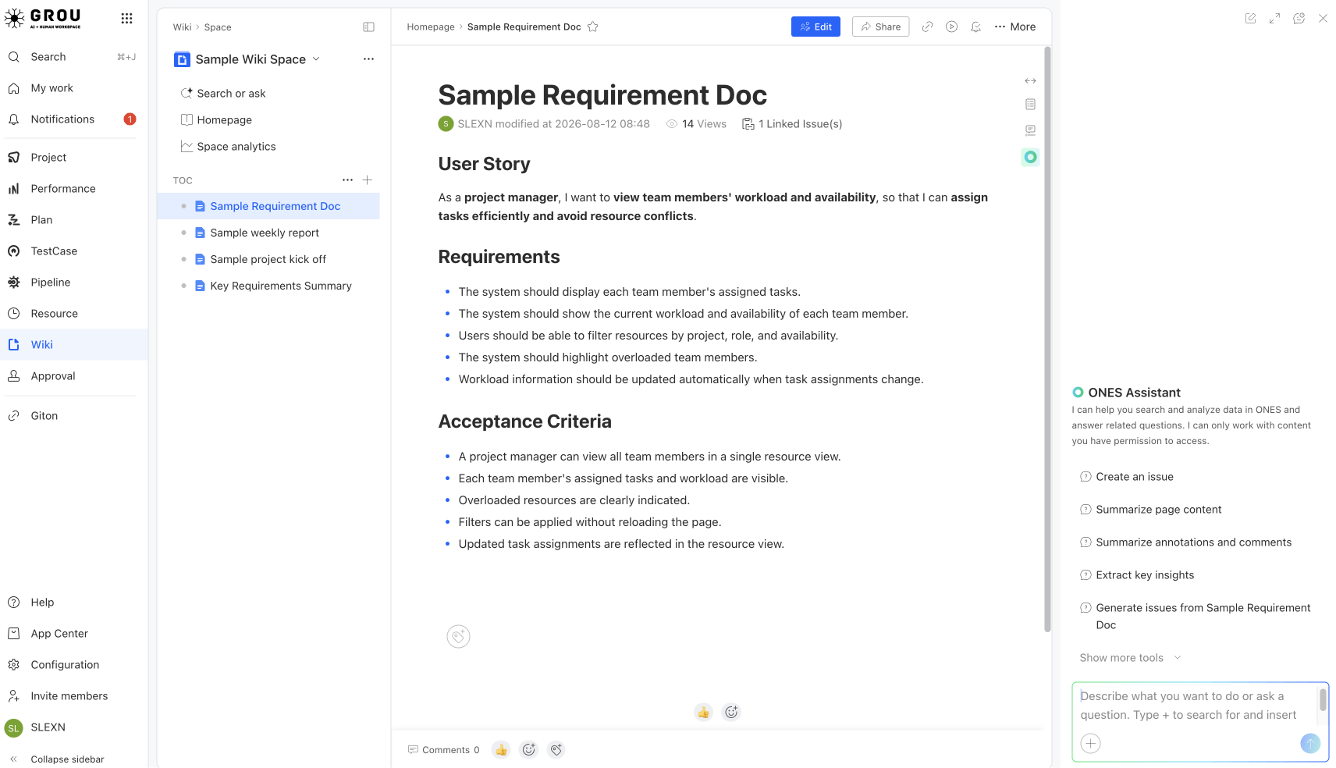Open TestCase module
This screenshot has height=768, width=1336.
click(74, 251)
